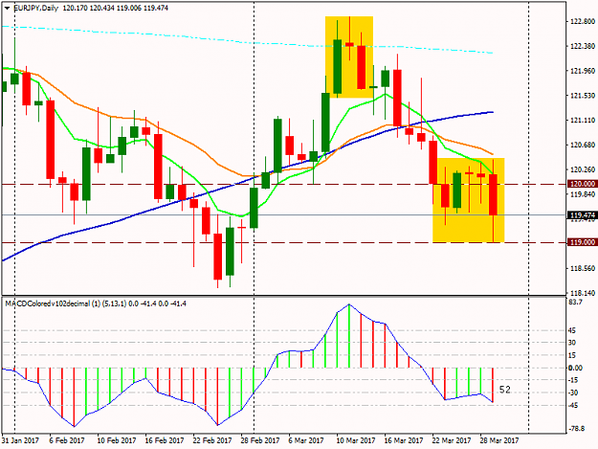
Task: Select the 122.800 price axis label
Action: pos(583,21)
